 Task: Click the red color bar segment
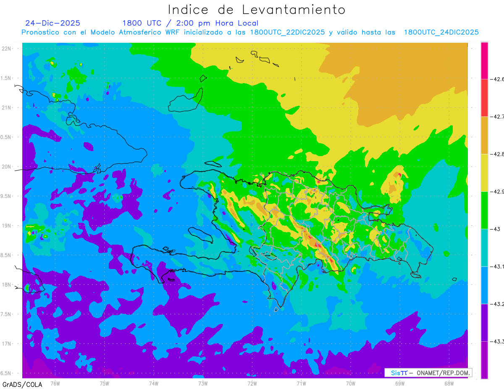pos(484,97)
